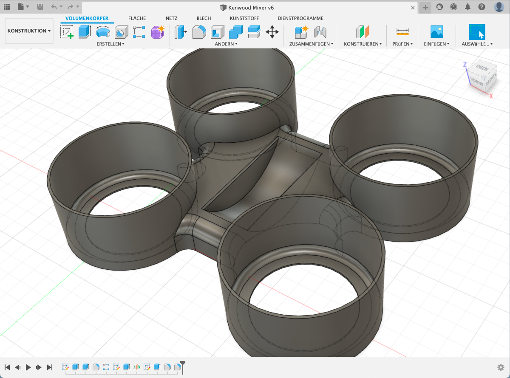Click the timeline end marker handle

183,364
